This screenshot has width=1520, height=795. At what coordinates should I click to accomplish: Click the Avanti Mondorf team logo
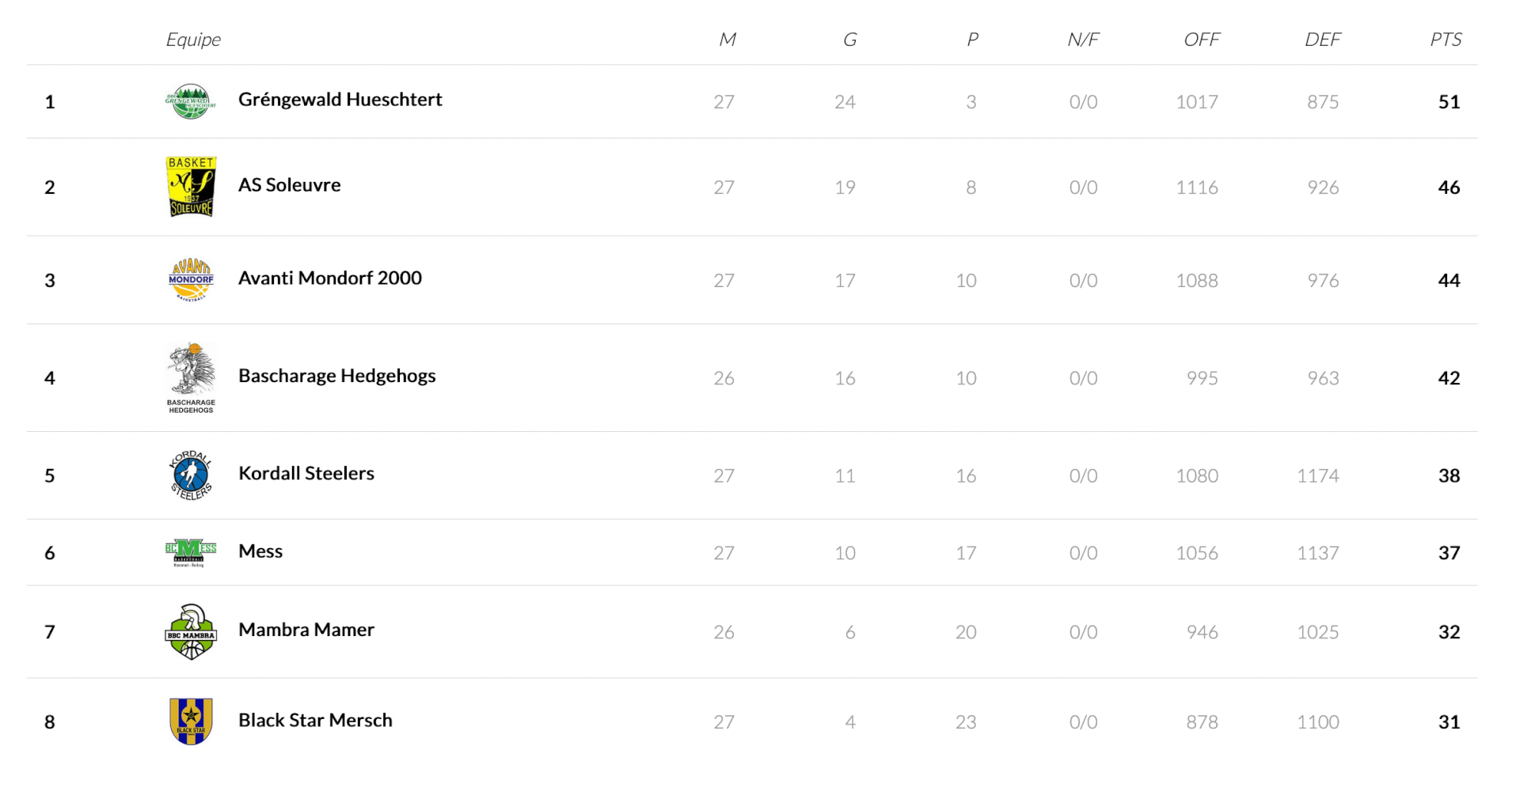coord(190,279)
